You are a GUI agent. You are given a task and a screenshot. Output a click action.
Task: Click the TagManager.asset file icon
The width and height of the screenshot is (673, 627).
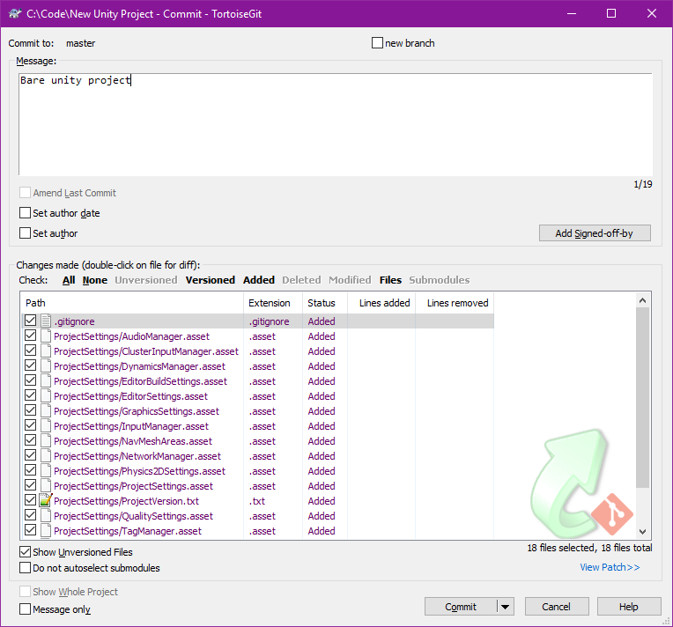[46, 531]
